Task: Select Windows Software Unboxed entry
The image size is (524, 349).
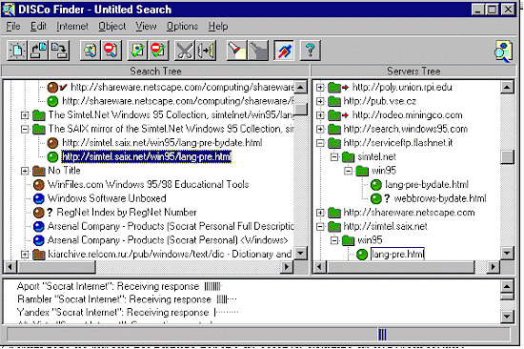Action: tap(107, 198)
